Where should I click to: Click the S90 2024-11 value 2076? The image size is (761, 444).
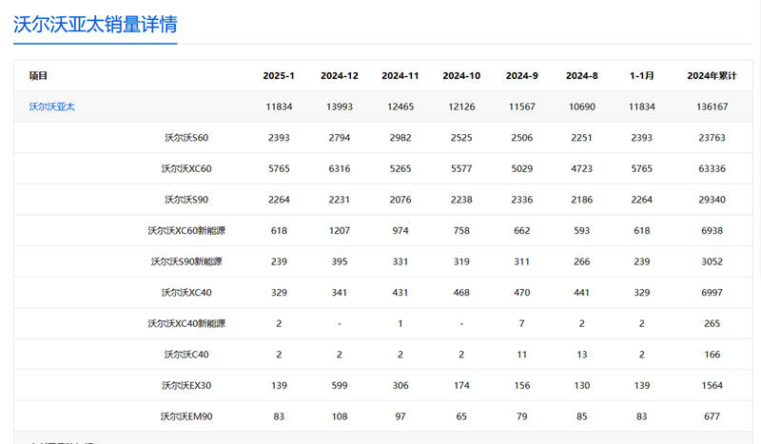(x=400, y=200)
